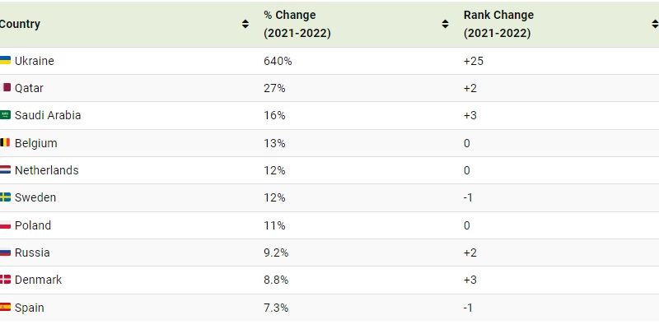The height and width of the screenshot is (329, 659).
Task: Click the Saudi Arabia flag icon
Action: [x=5, y=116]
